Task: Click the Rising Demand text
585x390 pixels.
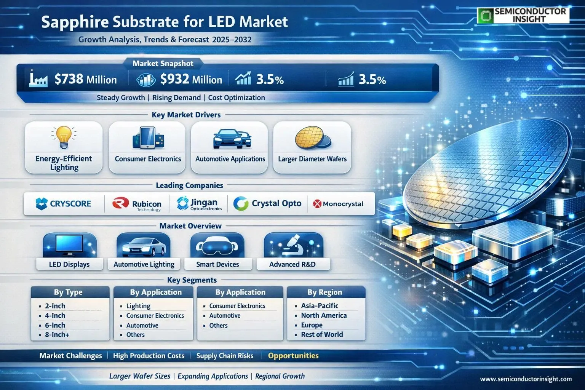Action: click(176, 97)
